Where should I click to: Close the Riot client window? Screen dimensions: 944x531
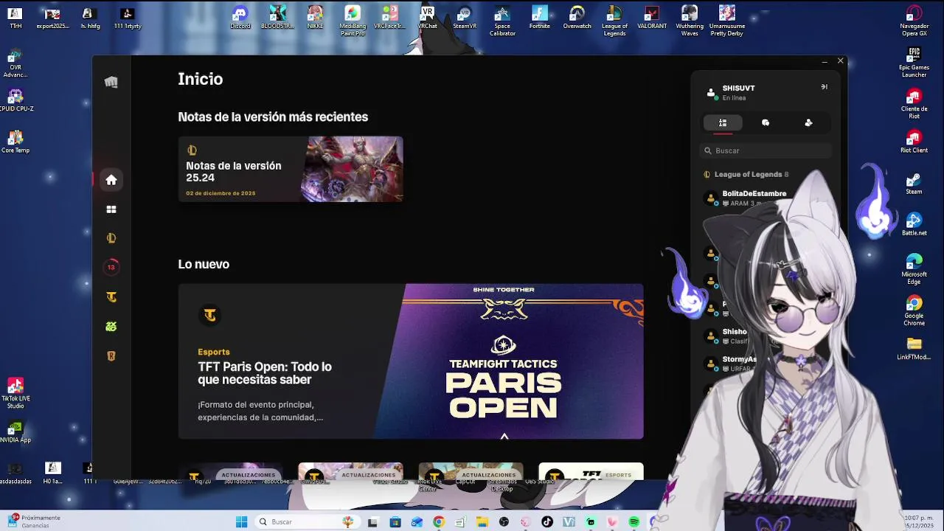coord(840,61)
